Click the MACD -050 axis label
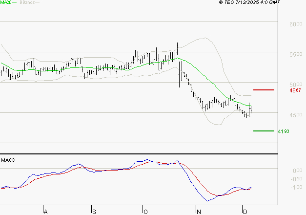306x215 pixels. tap(296, 179)
